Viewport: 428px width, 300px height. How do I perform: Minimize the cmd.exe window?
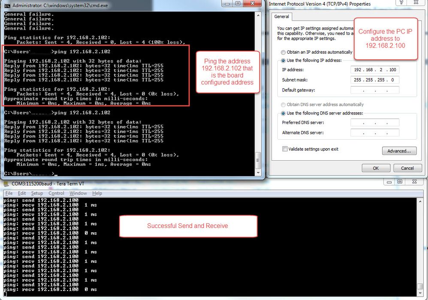click(227, 3)
